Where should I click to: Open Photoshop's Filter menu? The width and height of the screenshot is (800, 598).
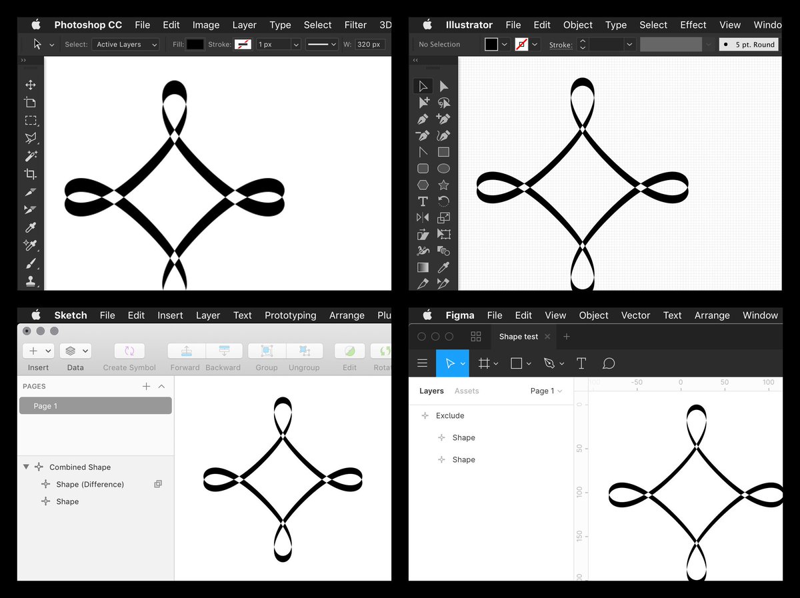pos(355,25)
